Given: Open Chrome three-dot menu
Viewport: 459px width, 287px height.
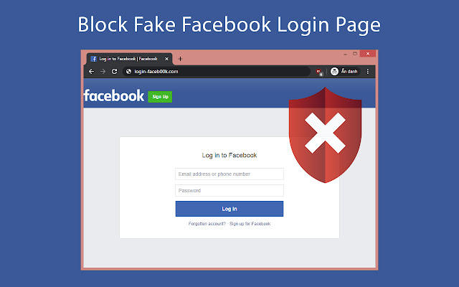Looking at the screenshot, I should [368, 72].
